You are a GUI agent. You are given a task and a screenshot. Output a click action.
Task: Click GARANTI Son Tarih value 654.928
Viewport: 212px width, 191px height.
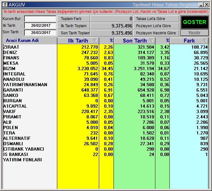pyautogui.click(x=146, y=90)
